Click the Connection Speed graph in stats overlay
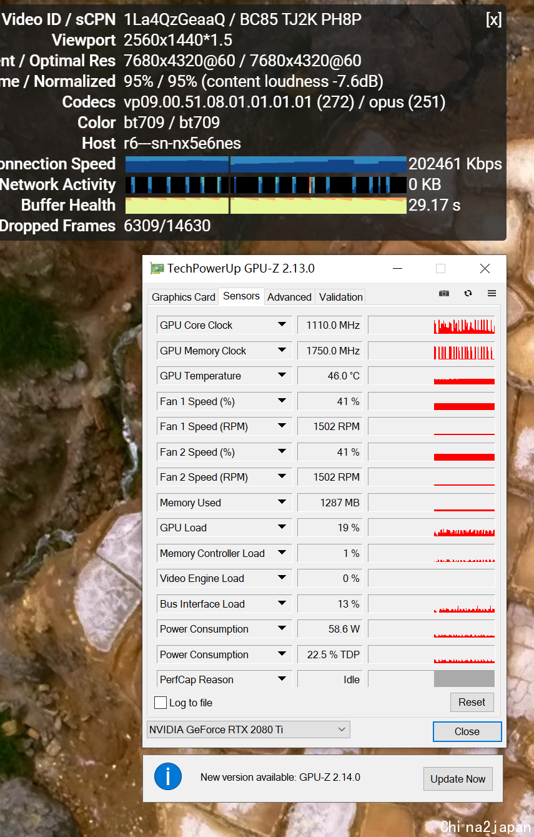The height and width of the screenshot is (837, 534). click(x=266, y=164)
